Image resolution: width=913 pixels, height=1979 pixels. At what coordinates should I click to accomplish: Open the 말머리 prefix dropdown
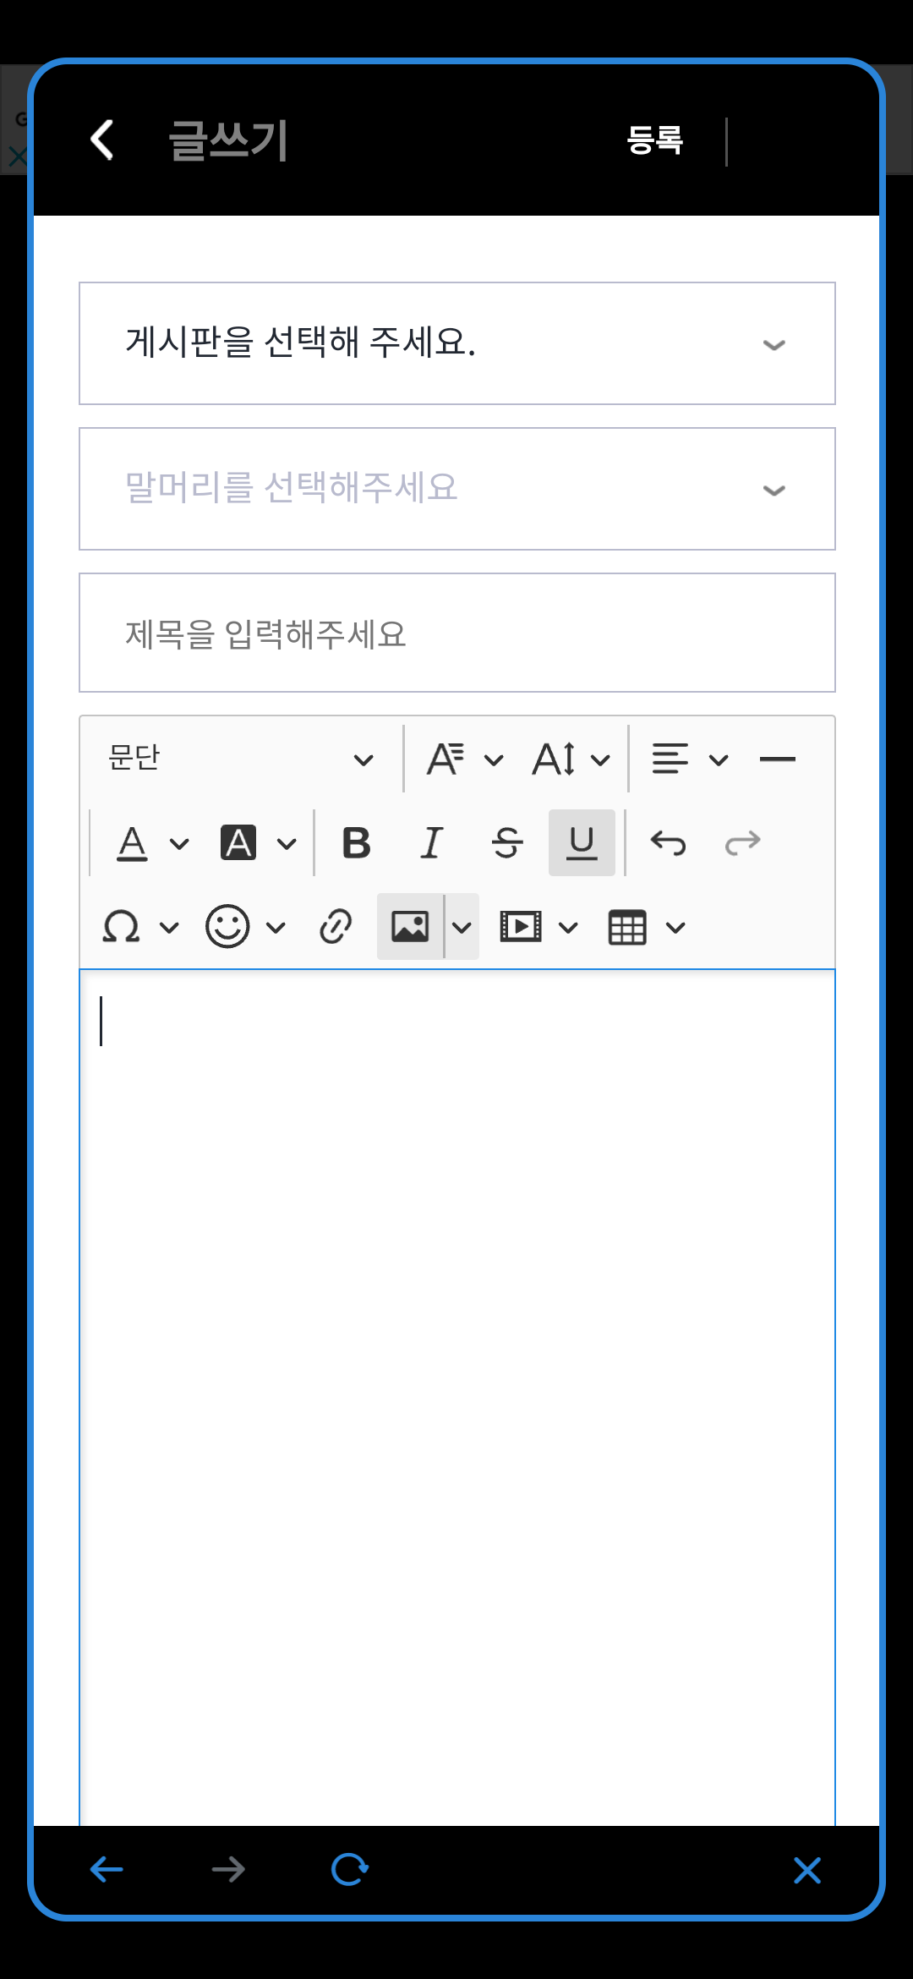click(x=457, y=489)
